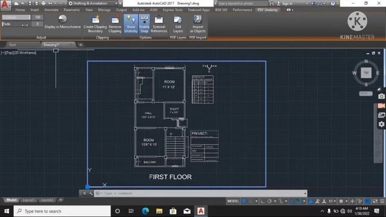Open the Insert ribbon tab
Screen dimensions: 386x217
click(34, 10)
